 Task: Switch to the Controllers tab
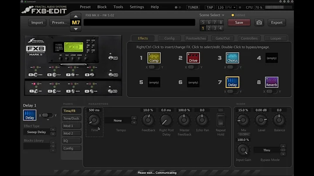point(249,38)
